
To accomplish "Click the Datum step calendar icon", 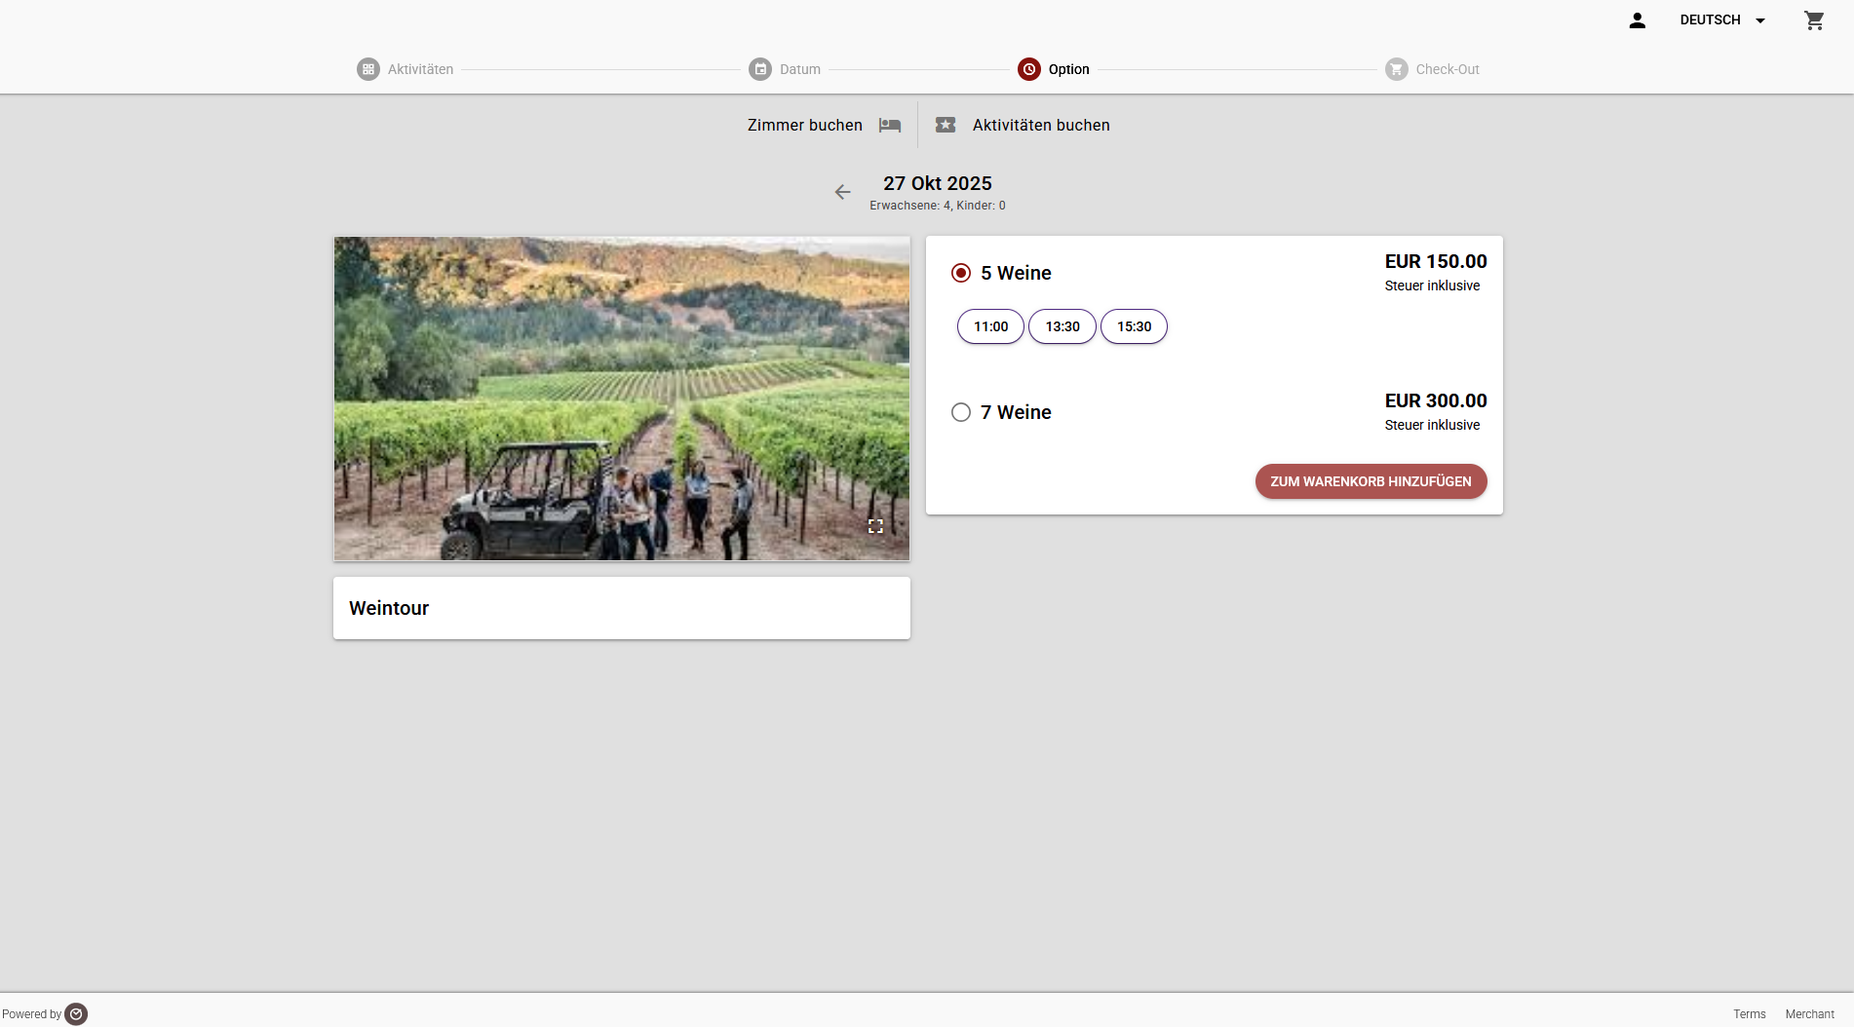I will [x=760, y=69].
